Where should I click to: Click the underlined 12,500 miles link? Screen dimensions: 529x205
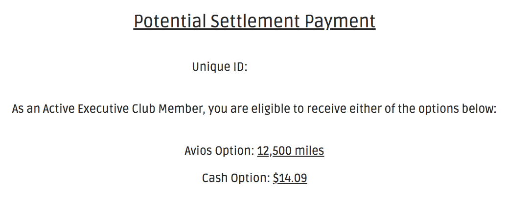pyautogui.click(x=291, y=151)
